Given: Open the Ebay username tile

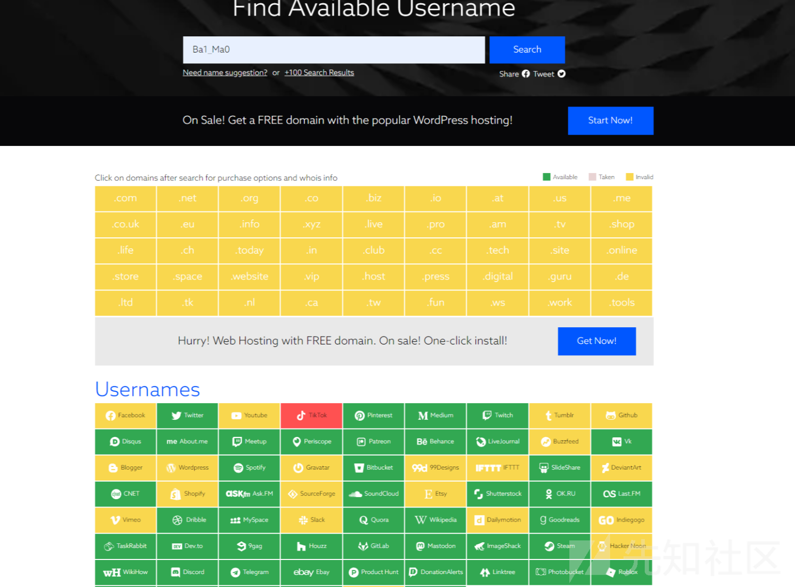Looking at the screenshot, I should pyautogui.click(x=311, y=572).
